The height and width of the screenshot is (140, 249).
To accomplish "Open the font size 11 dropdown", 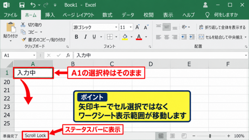I will (x=131, y=27).
